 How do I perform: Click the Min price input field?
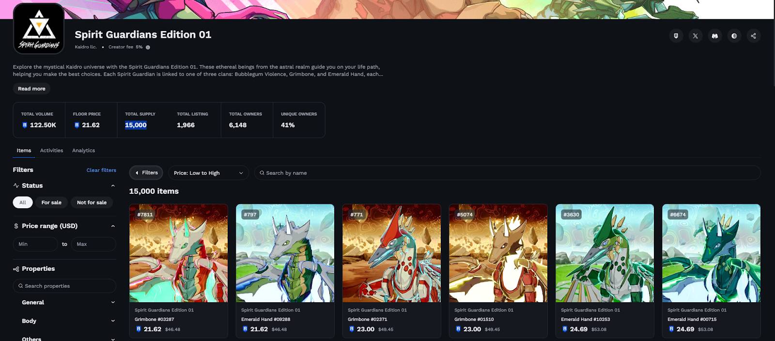pos(35,244)
